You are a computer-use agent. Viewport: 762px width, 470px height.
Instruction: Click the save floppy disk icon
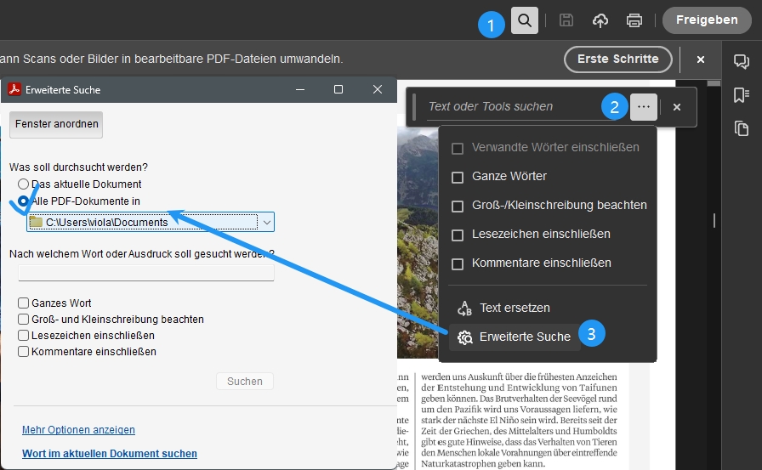(566, 20)
